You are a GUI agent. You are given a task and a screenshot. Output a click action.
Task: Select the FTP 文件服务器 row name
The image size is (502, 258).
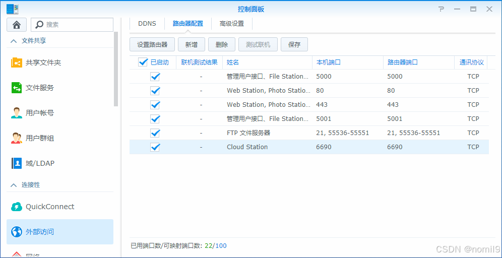pyautogui.click(x=248, y=133)
